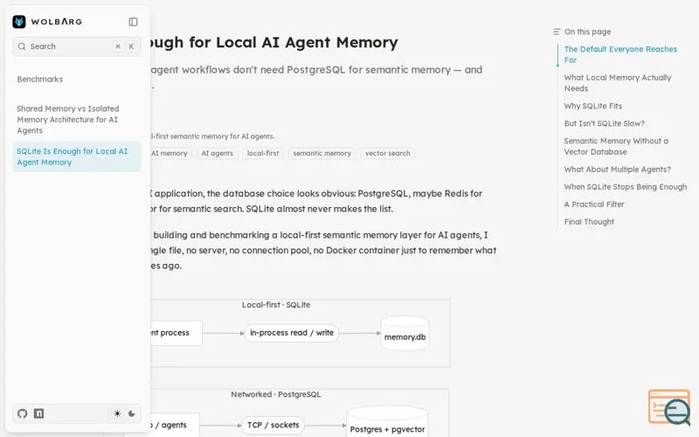Viewport: 699px width, 437px height.
Task: Go to 'What About Multiple Agents?' heading
Action: pyautogui.click(x=617, y=169)
